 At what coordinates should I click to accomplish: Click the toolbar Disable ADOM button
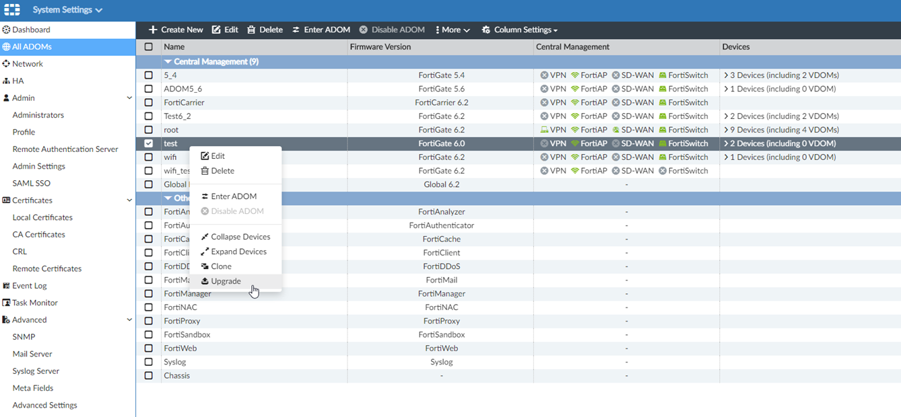392,30
